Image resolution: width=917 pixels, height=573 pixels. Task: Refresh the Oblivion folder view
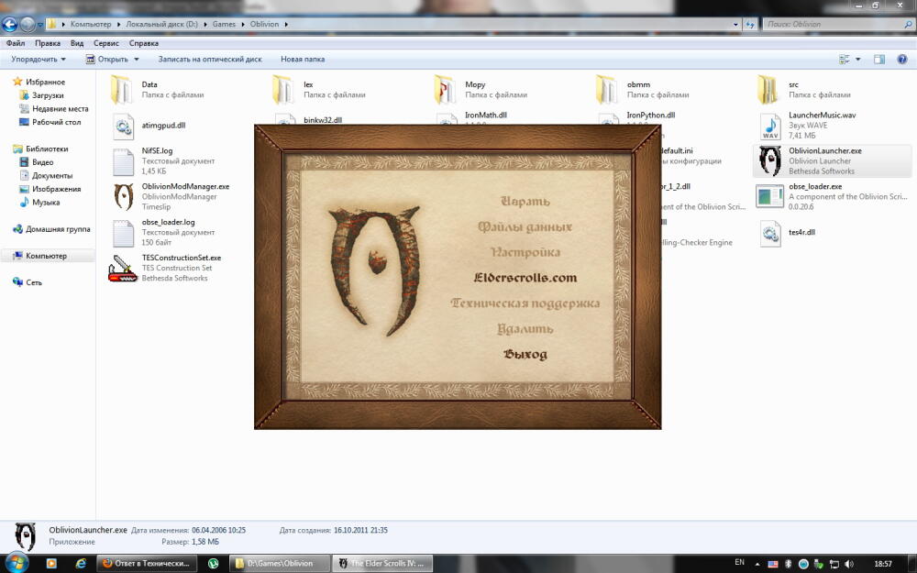(750, 25)
